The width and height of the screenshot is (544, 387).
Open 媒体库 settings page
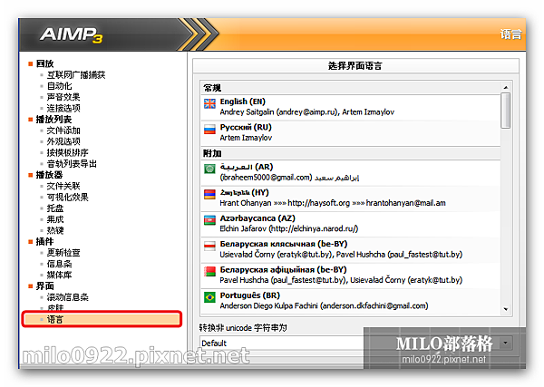pos(59,275)
